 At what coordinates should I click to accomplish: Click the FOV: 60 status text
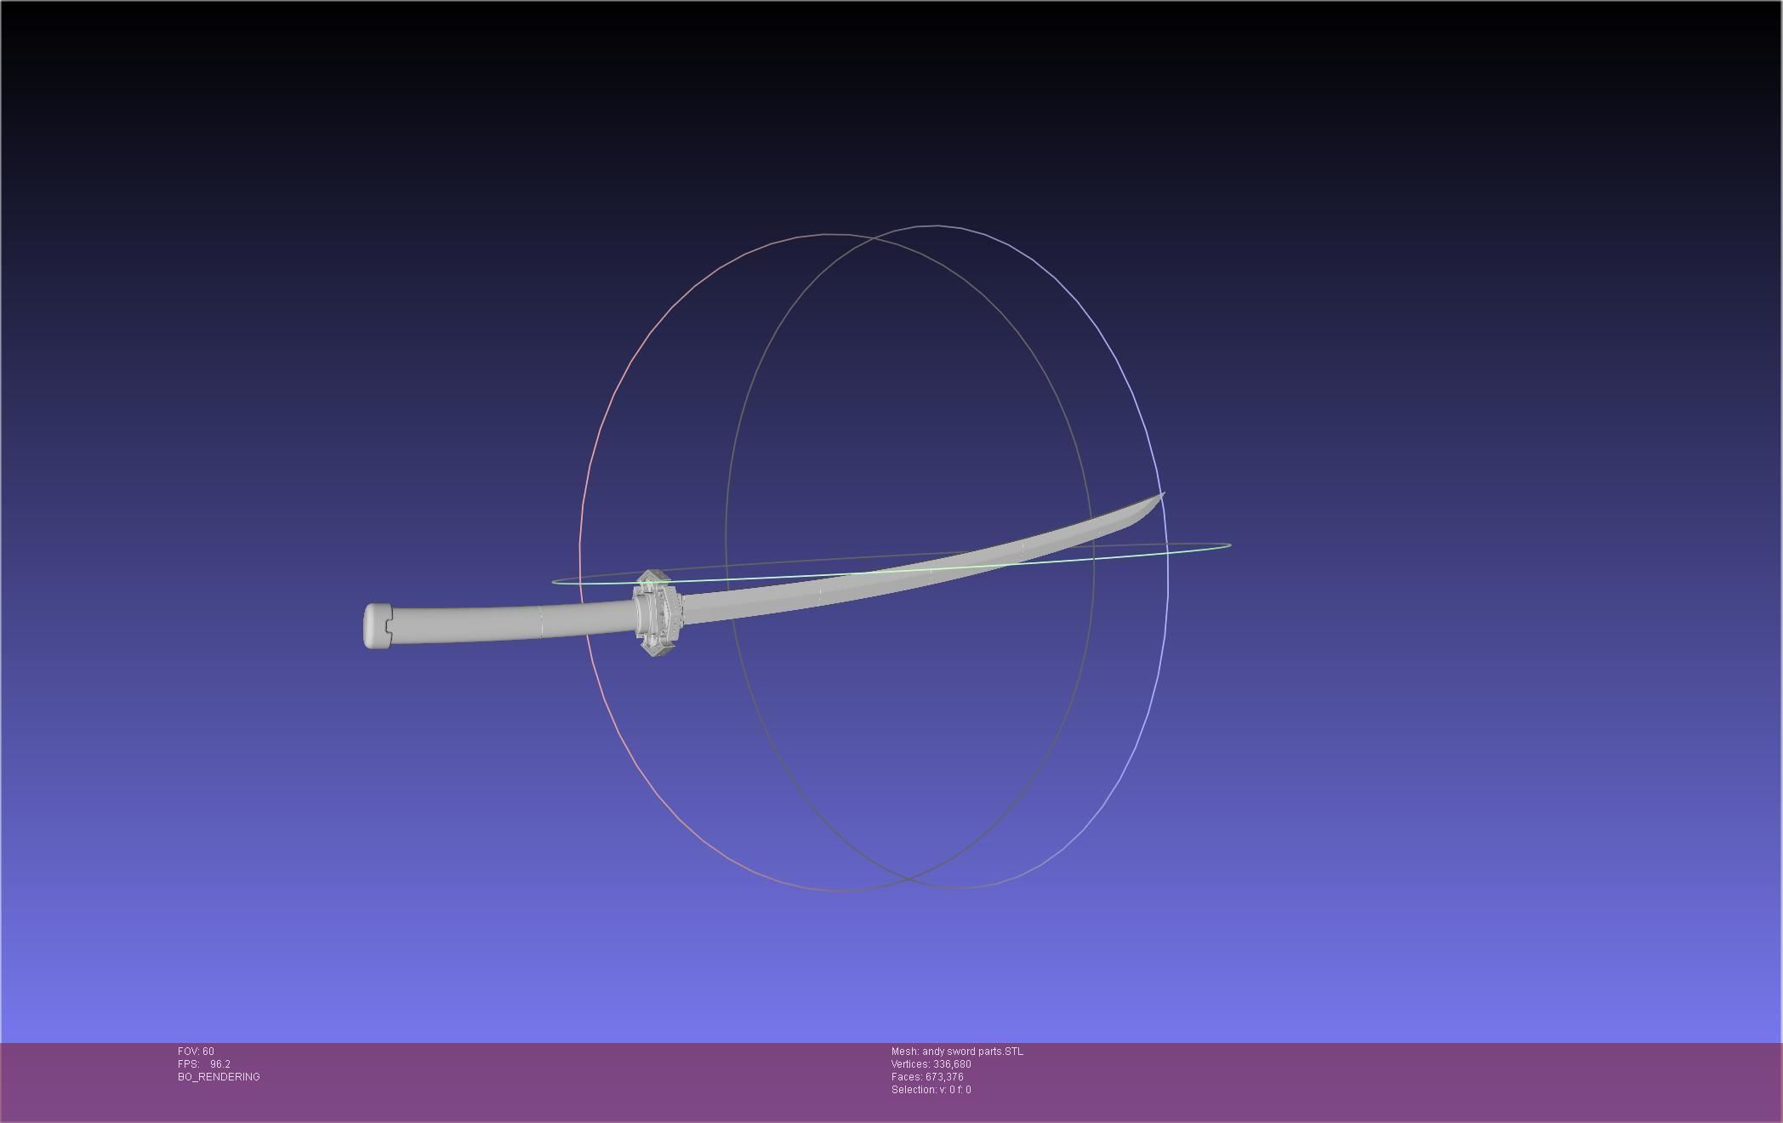196,1052
